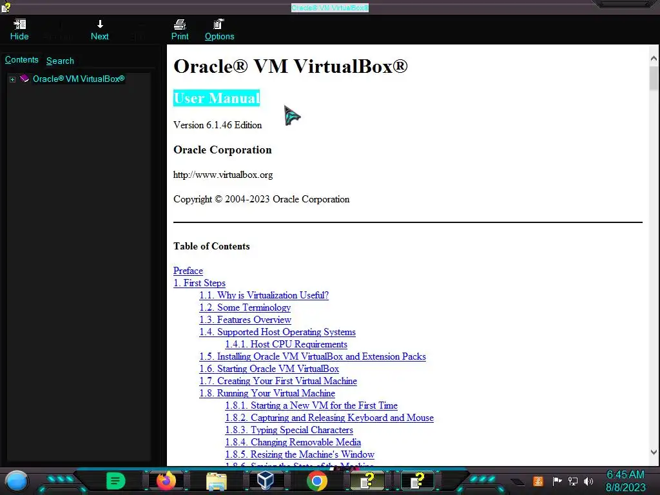
Task: Open 1.8.4. Changing Removable Media link
Action: 293,442
